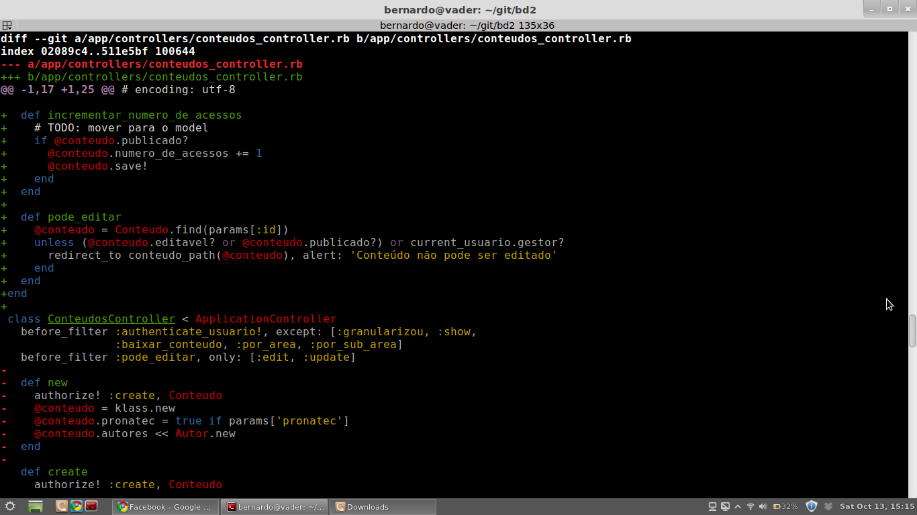Viewport: 917px width, 515px height.
Task: Click the '@conteudo = klass.new' line
Action: (x=105, y=408)
